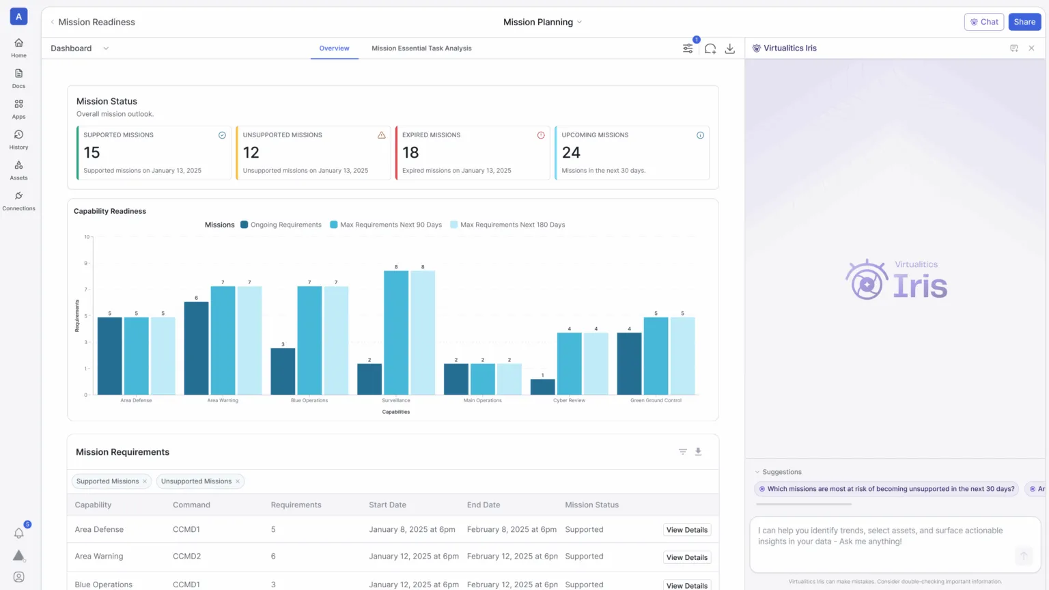This screenshot has width=1049, height=590.
Task: Remove the Supported Missions filter chip
Action: coord(145,481)
